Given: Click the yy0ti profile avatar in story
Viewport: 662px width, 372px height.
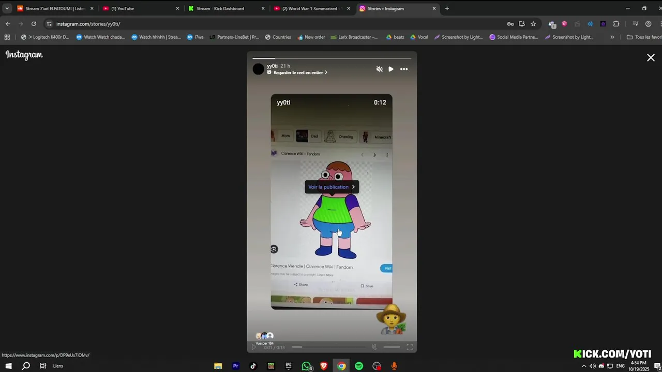Looking at the screenshot, I should (x=258, y=69).
